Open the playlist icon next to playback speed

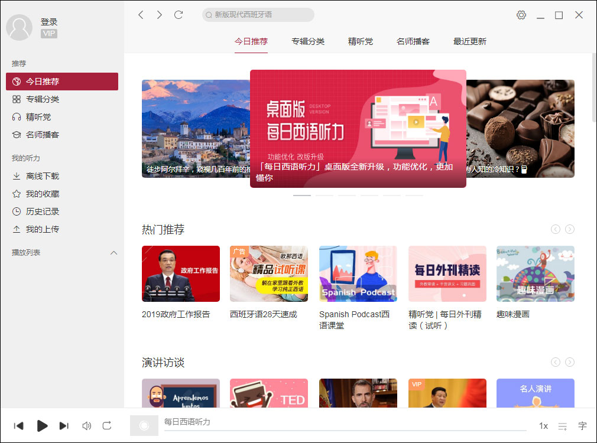(563, 426)
